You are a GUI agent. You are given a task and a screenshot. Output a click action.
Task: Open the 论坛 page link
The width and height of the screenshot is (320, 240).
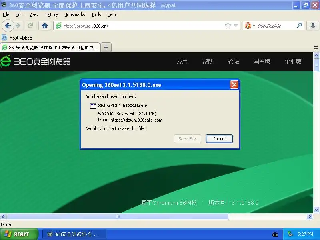tap(234, 62)
